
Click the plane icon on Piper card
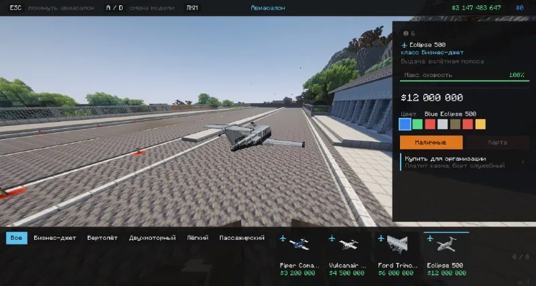tap(282, 238)
